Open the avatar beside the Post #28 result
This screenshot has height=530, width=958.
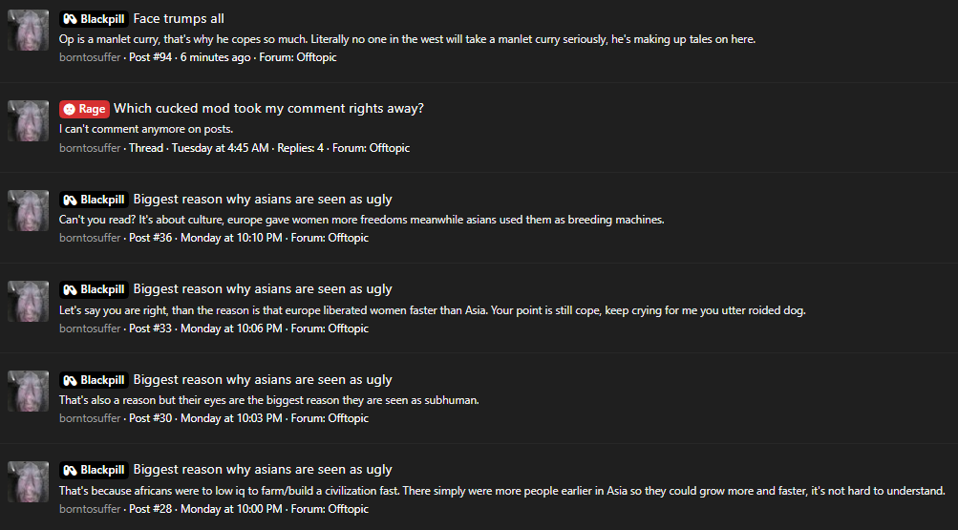(x=28, y=482)
